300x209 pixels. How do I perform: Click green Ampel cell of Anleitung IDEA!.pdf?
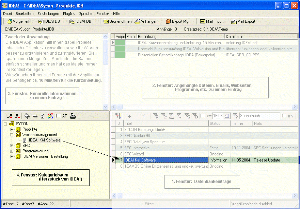[x=120, y=43]
